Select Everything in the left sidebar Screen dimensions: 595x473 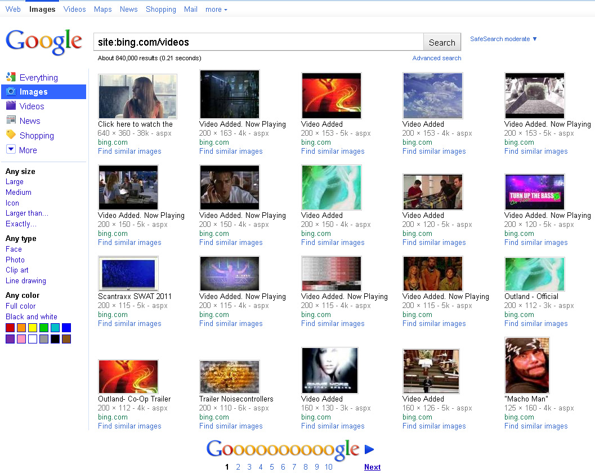(39, 78)
